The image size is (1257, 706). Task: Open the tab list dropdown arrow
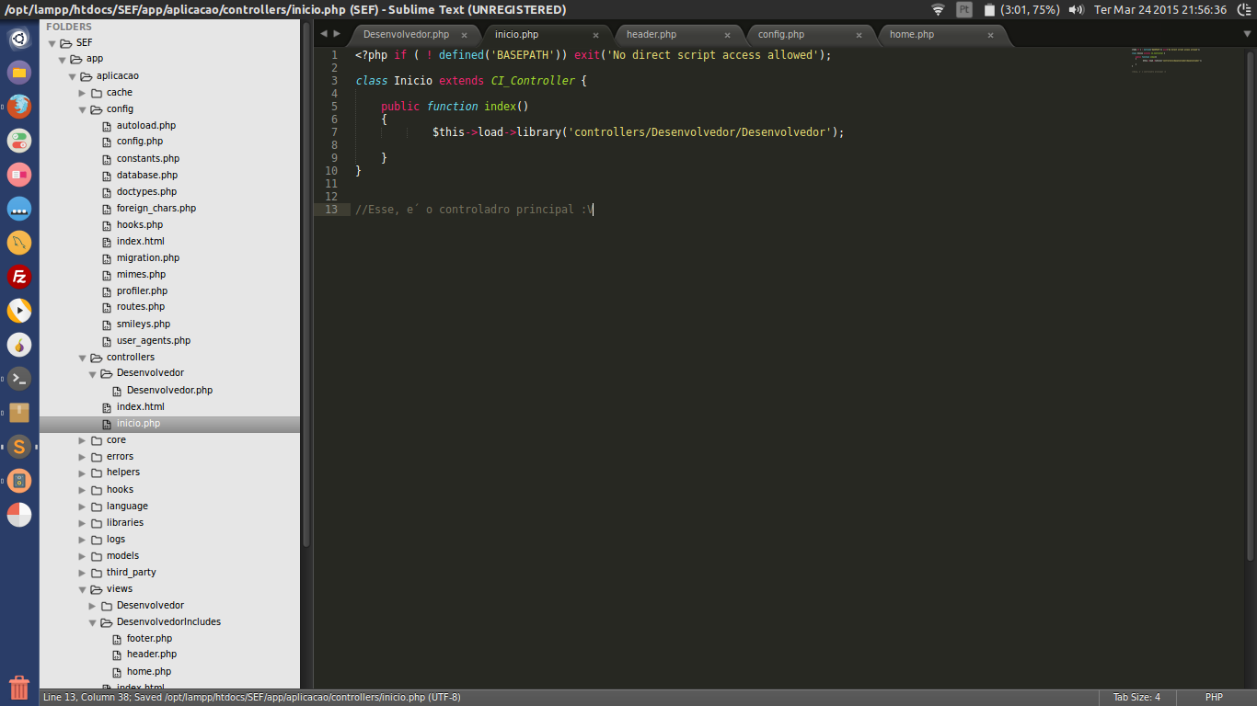click(1247, 34)
